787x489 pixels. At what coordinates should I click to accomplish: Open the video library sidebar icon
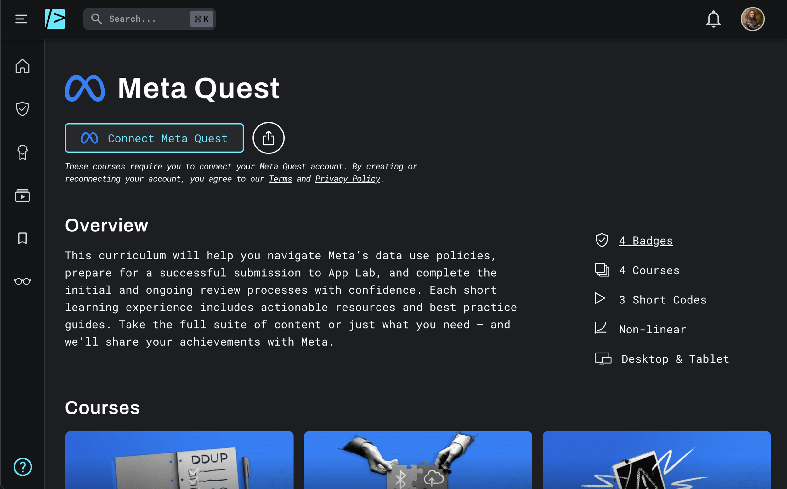pos(22,195)
